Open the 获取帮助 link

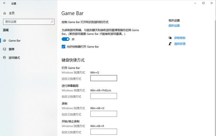[x=180, y=38]
